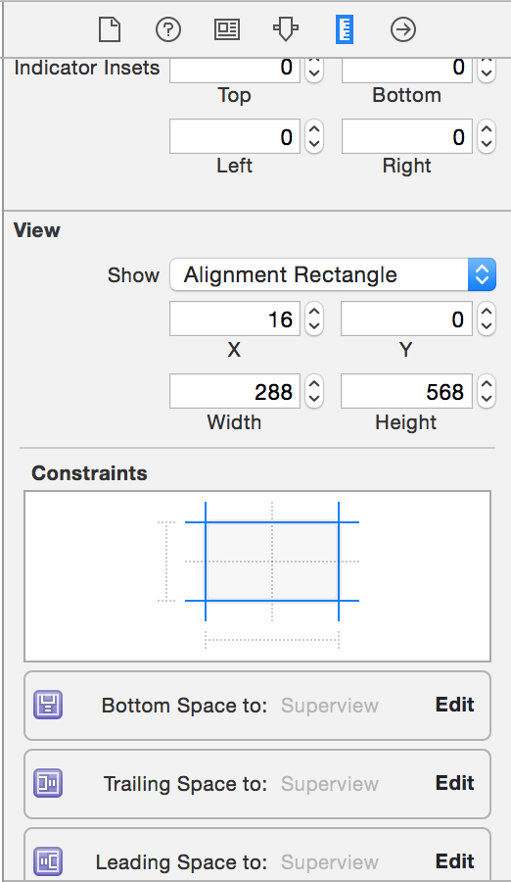Click the Height field showing 568
Image resolution: width=511 pixels, height=882 pixels.
(406, 391)
